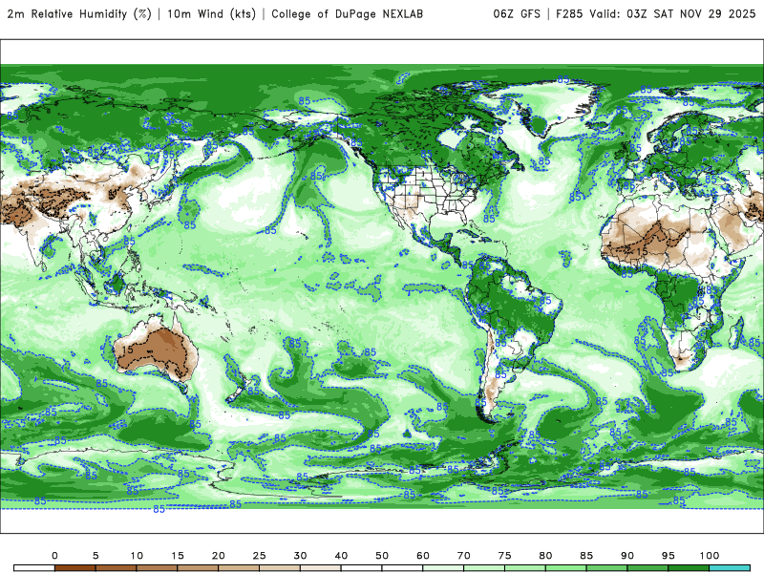This screenshot has height=573, width=764.
Task: Click the legend tick label '15'
Action: (178, 556)
